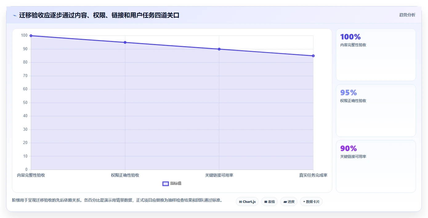Click the 指标值 legend color box
Viewport: 428px width, 218px height.
[x=166, y=183]
